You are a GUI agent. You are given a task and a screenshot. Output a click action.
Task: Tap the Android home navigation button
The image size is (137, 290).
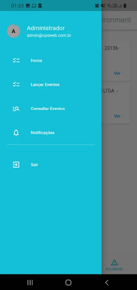pos(68,282)
